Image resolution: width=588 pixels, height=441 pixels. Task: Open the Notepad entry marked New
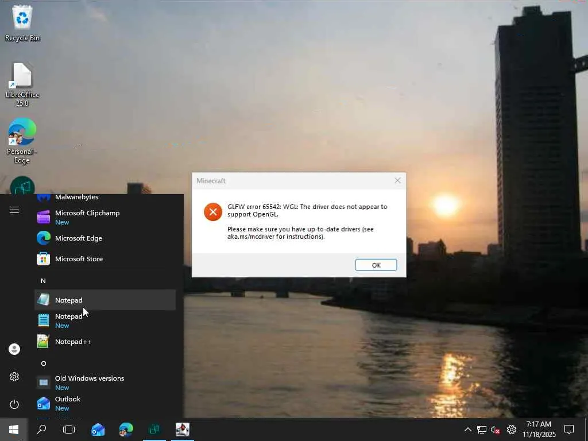point(105,320)
